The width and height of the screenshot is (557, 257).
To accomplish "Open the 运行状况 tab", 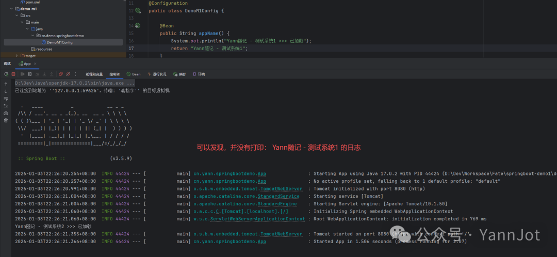I will (x=157, y=74).
